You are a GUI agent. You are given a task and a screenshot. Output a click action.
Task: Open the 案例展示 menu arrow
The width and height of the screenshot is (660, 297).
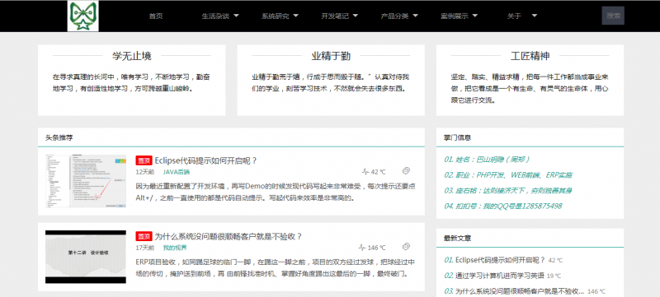tap(475, 16)
